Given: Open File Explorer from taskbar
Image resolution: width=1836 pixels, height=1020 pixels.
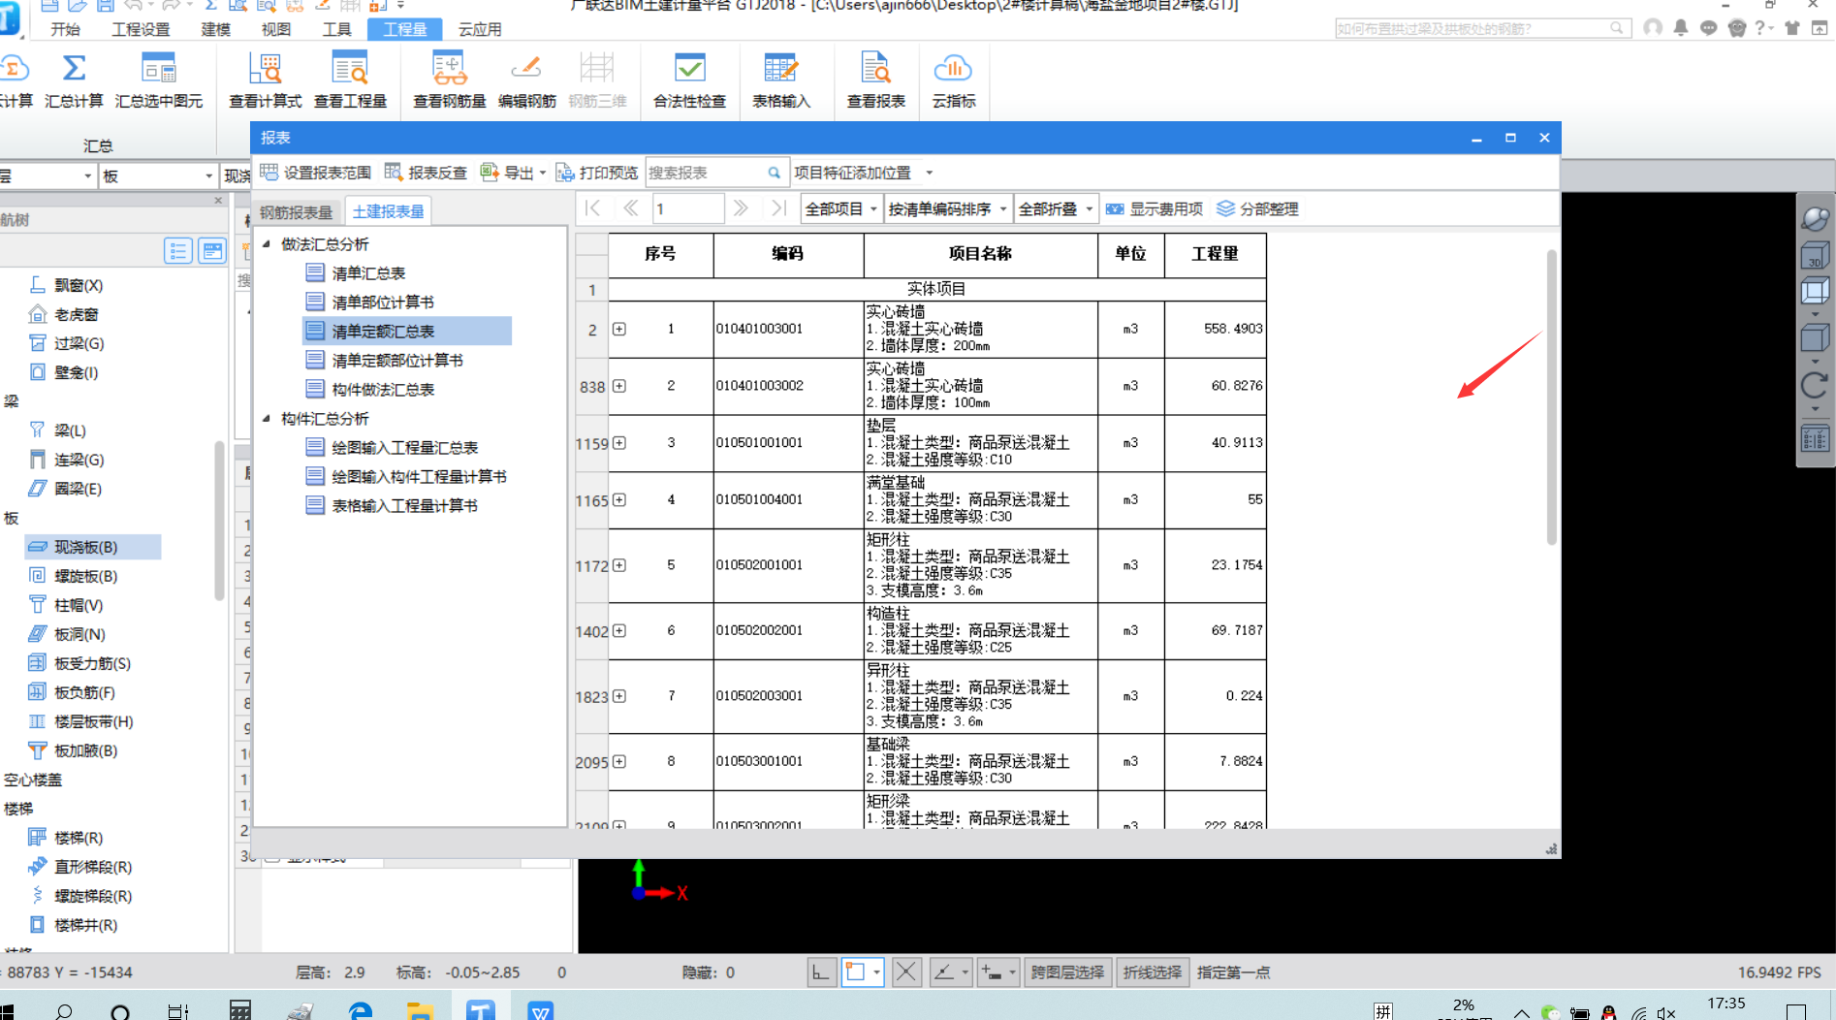Looking at the screenshot, I should 420,1011.
